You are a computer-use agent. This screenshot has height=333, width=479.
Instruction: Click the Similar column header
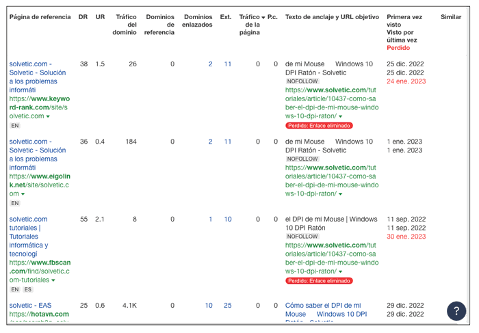point(451,16)
